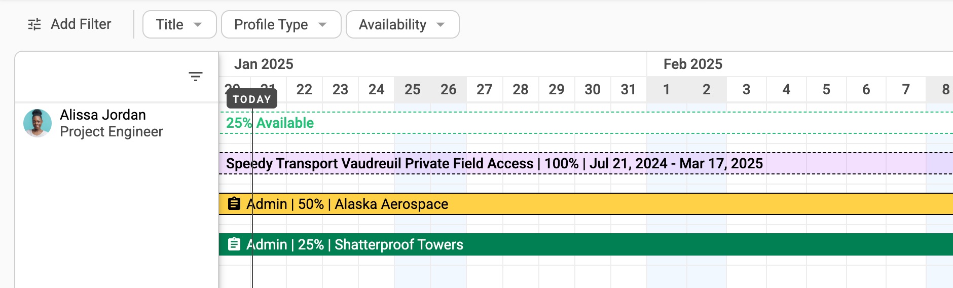Select the yellow Alaska Aerospace Admin bar
Screen dimensions: 953x288
(586, 204)
